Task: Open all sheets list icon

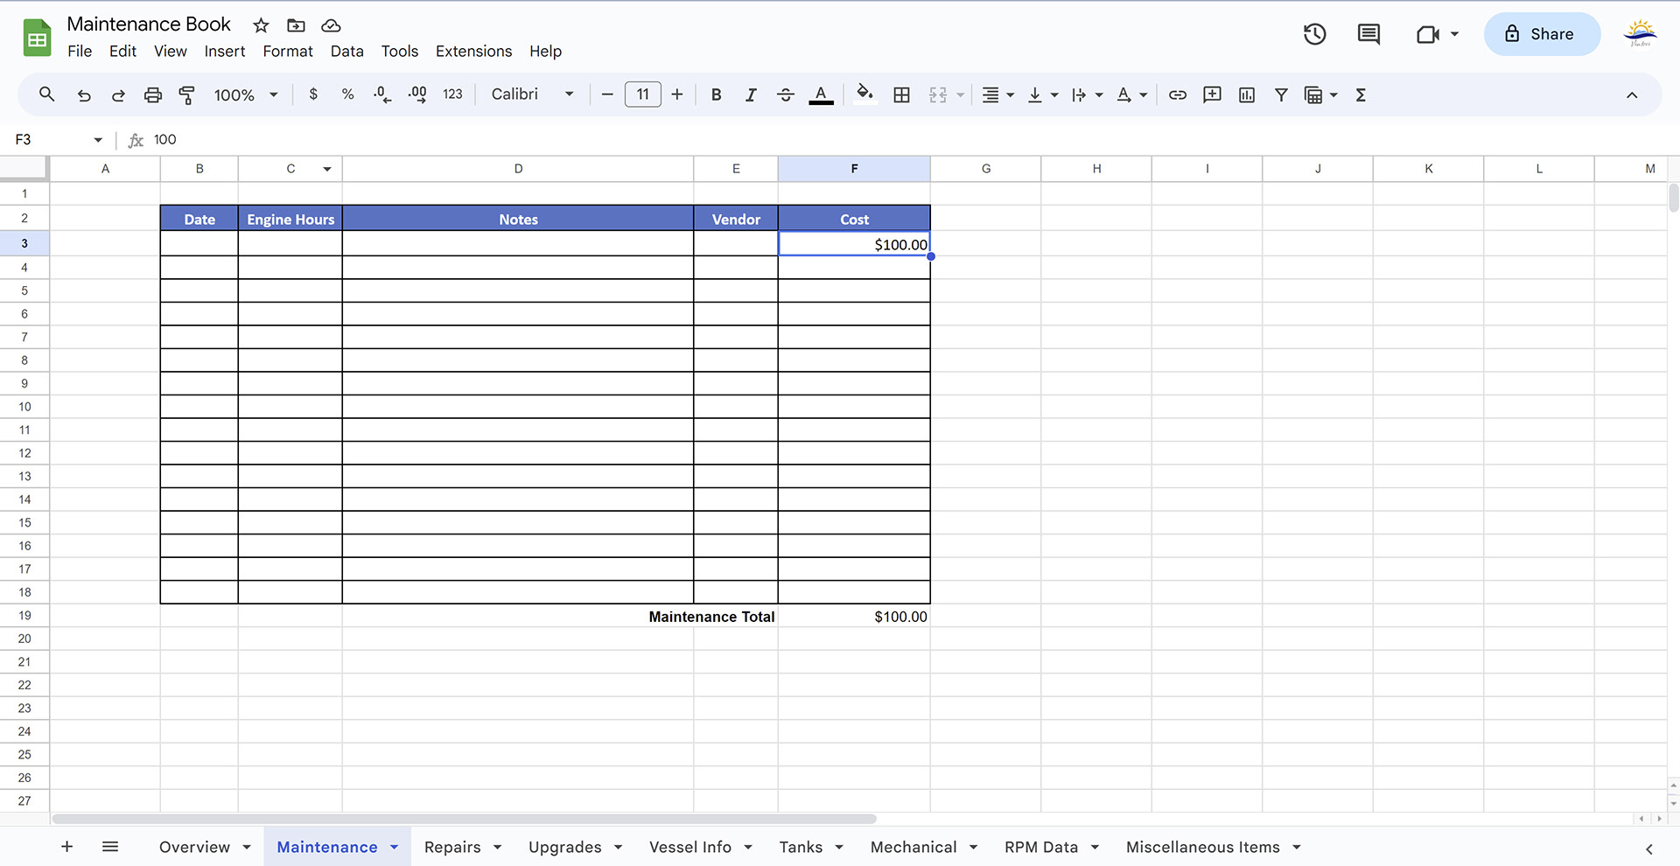Action: [x=110, y=847]
